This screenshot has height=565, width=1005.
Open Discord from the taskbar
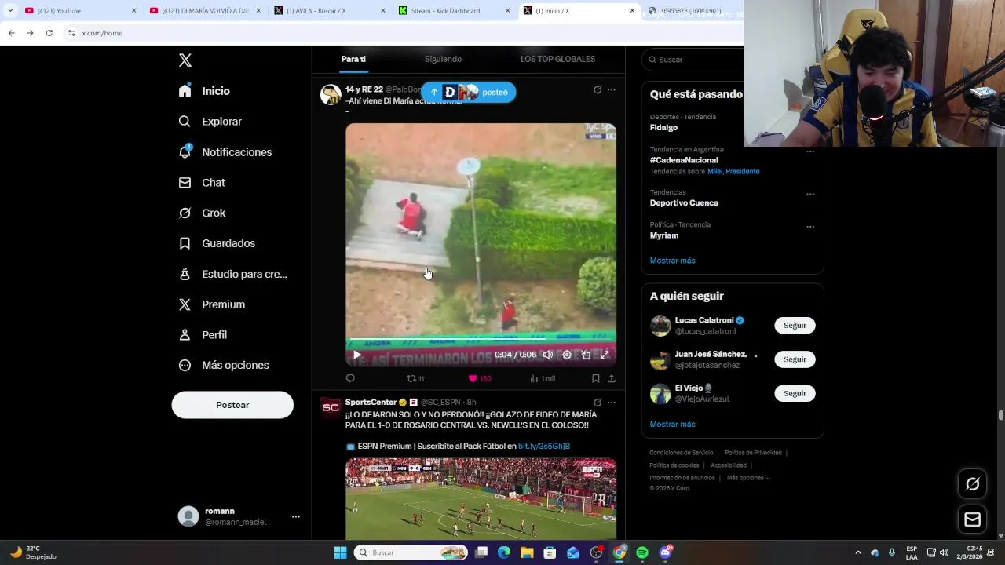(666, 552)
